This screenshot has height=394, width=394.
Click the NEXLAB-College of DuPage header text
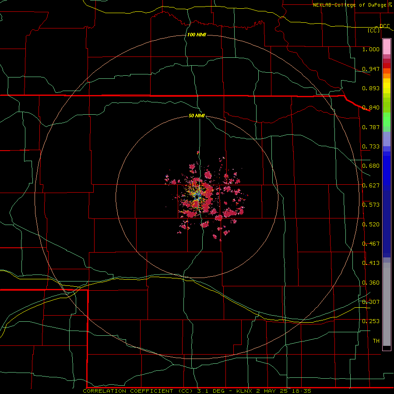[349, 5]
